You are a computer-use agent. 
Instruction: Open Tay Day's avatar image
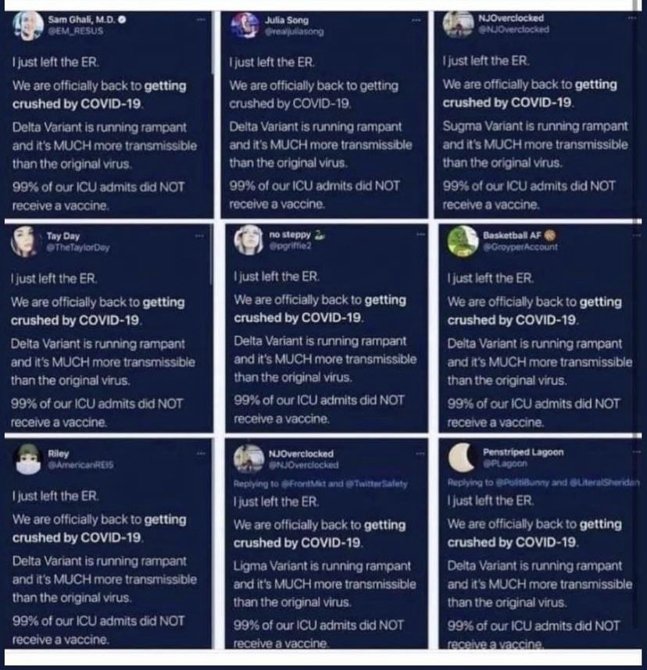(25, 242)
